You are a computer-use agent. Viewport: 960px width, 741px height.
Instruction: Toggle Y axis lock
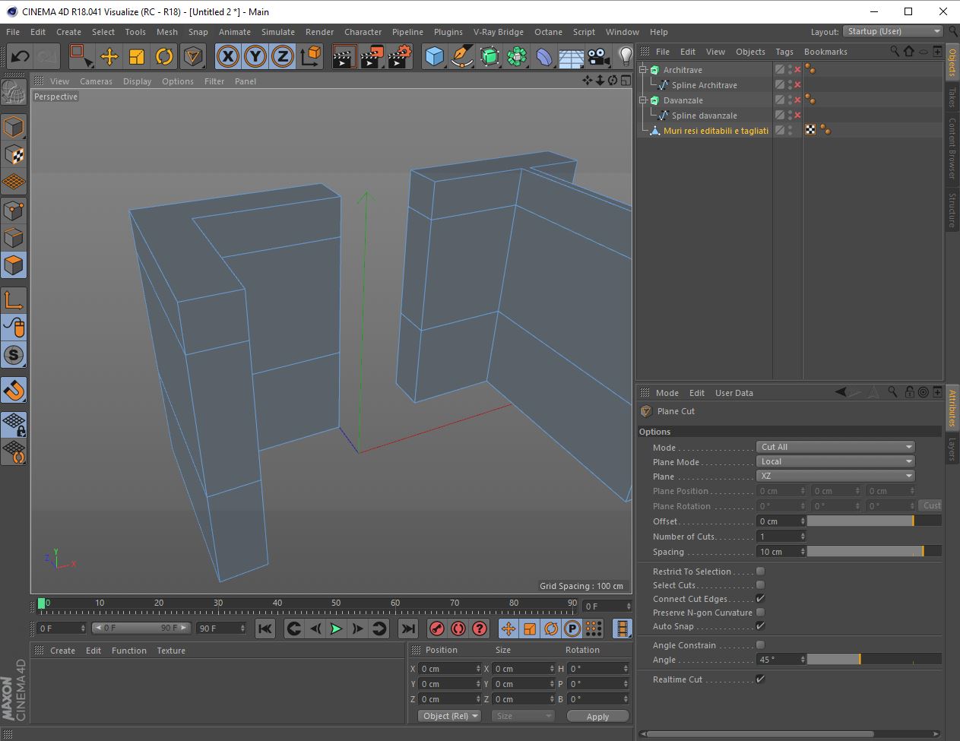(x=255, y=56)
